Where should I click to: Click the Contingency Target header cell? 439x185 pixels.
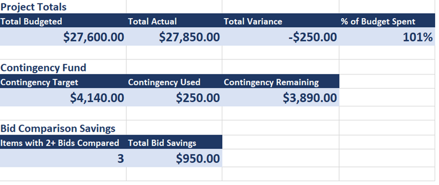(63, 82)
